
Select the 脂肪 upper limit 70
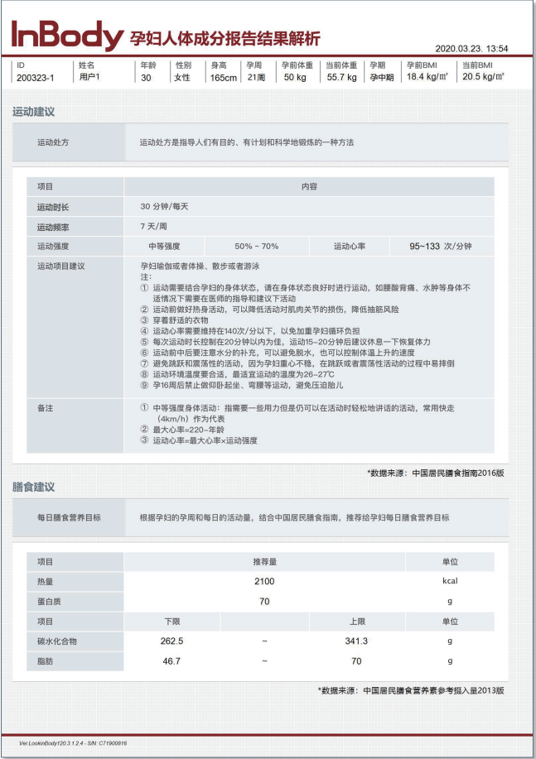(x=357, y=661)
